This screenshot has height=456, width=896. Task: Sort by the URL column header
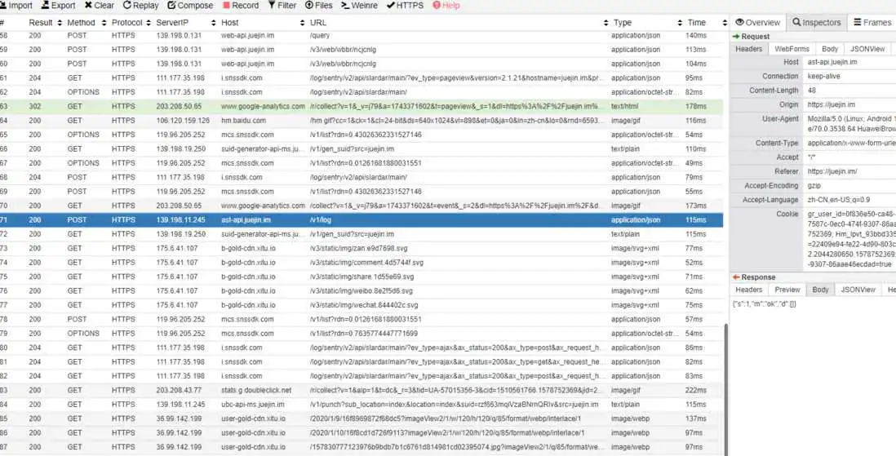coord(459,23)
